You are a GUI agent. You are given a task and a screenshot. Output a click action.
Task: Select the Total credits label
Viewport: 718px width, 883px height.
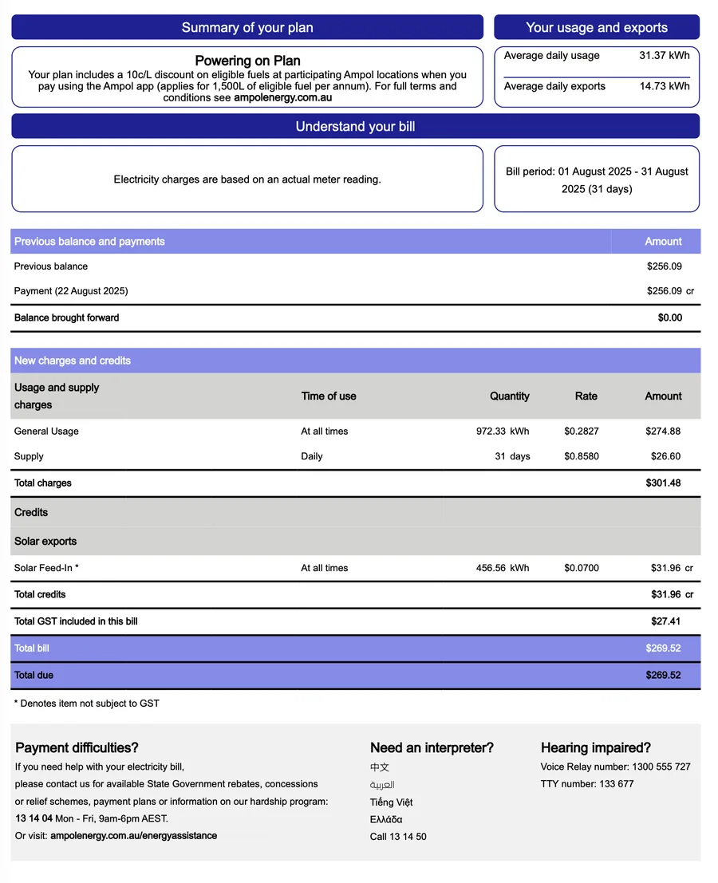point(40,595)
